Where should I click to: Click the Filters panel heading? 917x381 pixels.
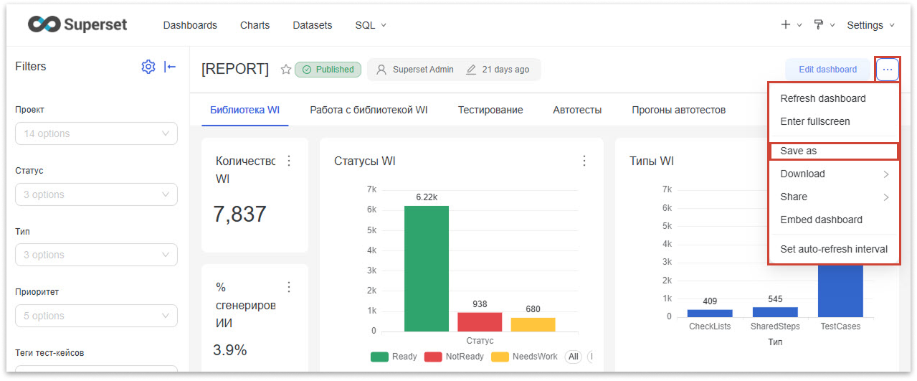(x=31, y=66)
